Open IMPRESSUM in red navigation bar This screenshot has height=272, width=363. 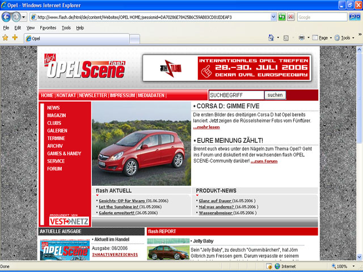point(123,95)
